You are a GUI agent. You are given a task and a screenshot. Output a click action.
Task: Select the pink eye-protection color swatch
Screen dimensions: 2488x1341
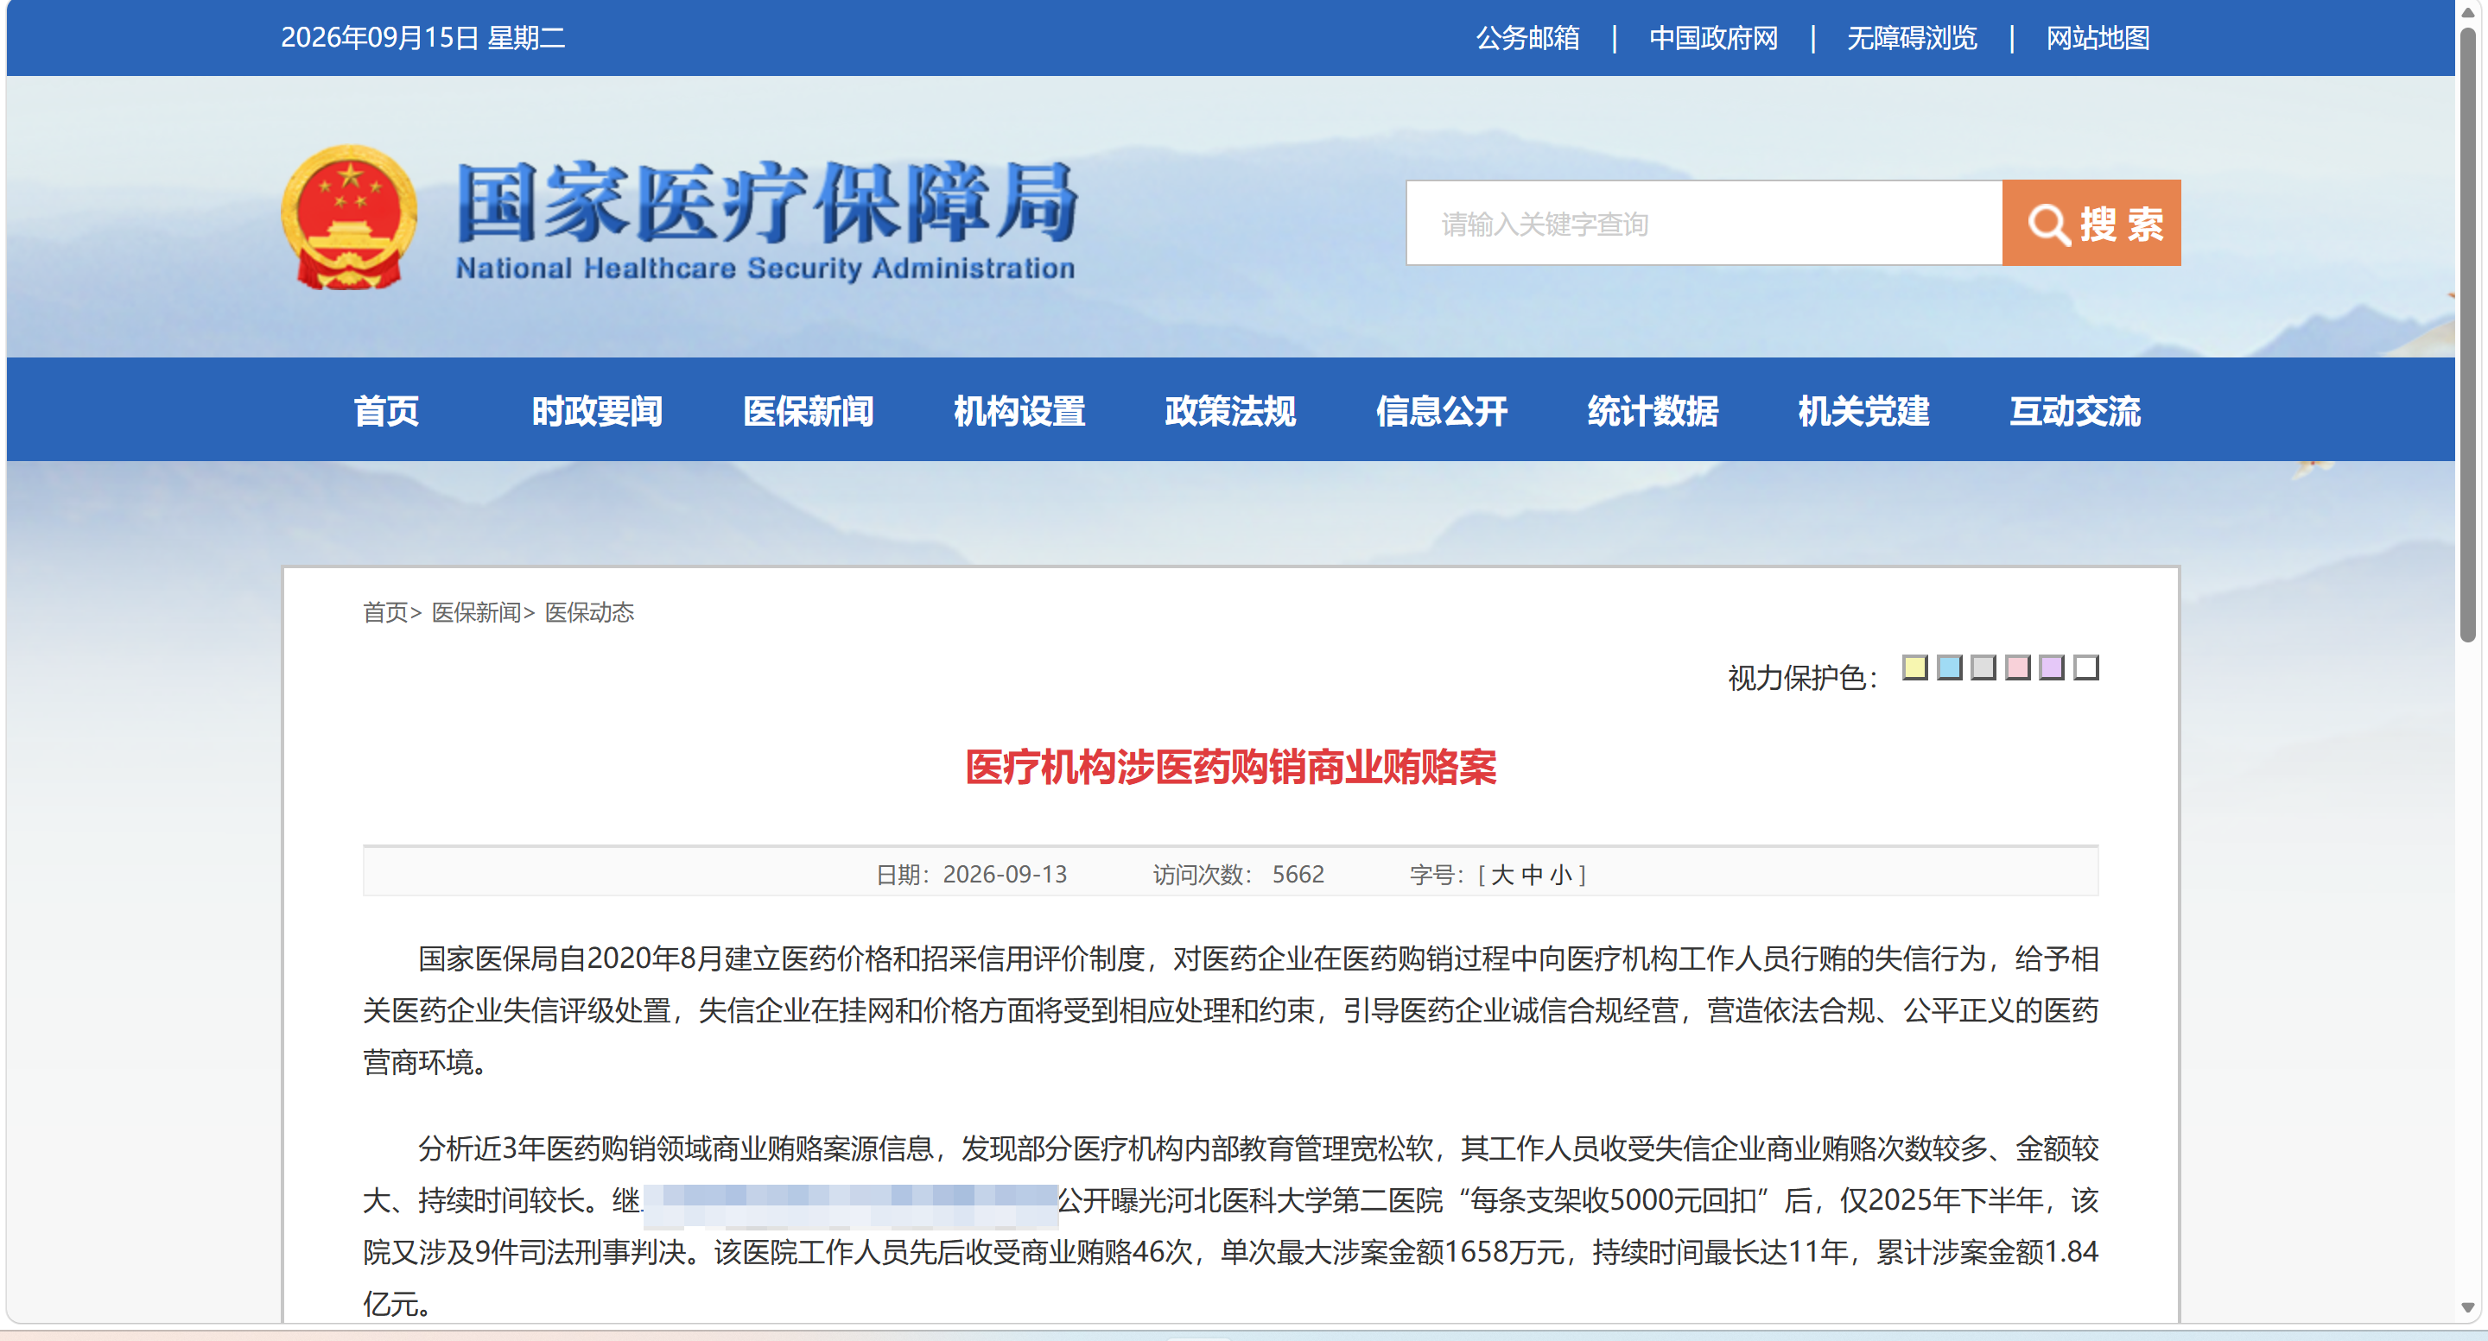pos(2018,667)
